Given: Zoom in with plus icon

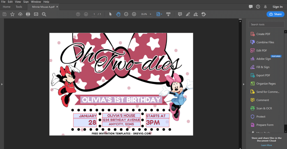Looking at the screenshot, I should [134, 14].
